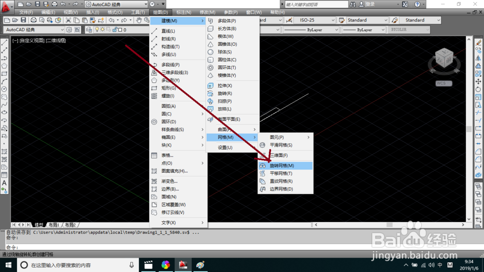Click the layer 0 color swatch
The image size is (484, 272).
tap(120, 30)
